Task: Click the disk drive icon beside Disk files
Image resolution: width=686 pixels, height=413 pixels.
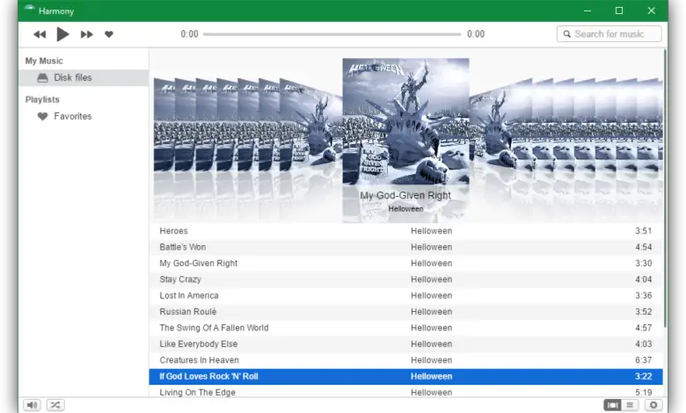Action: click(42, 78)
